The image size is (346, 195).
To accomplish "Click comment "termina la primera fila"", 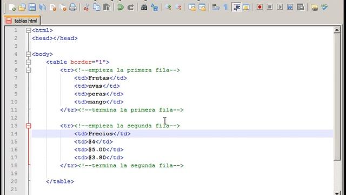I will point(130,110).
